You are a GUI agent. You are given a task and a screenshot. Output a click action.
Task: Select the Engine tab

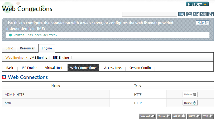[x=47, y=48]
